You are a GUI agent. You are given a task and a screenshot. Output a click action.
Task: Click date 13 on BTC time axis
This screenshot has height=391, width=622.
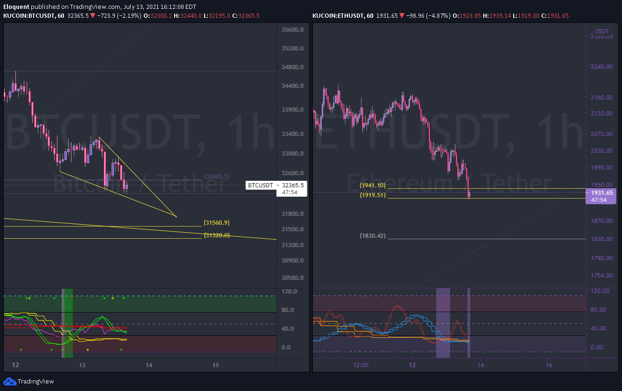point(82,365)
